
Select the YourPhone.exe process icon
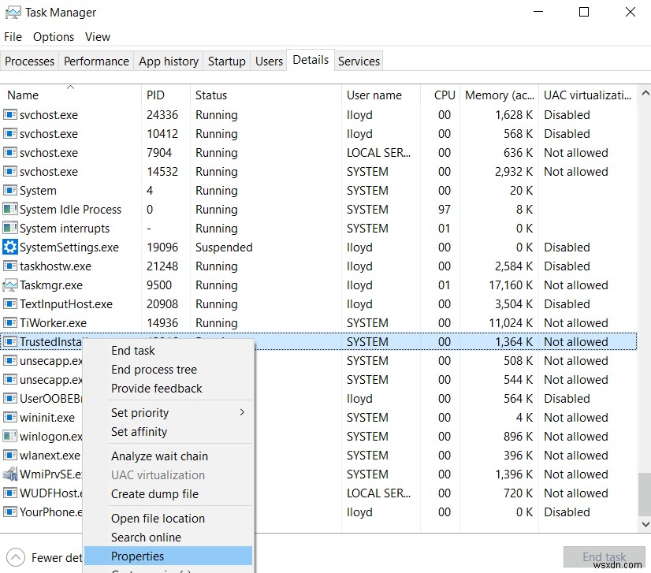click(11, 512)
